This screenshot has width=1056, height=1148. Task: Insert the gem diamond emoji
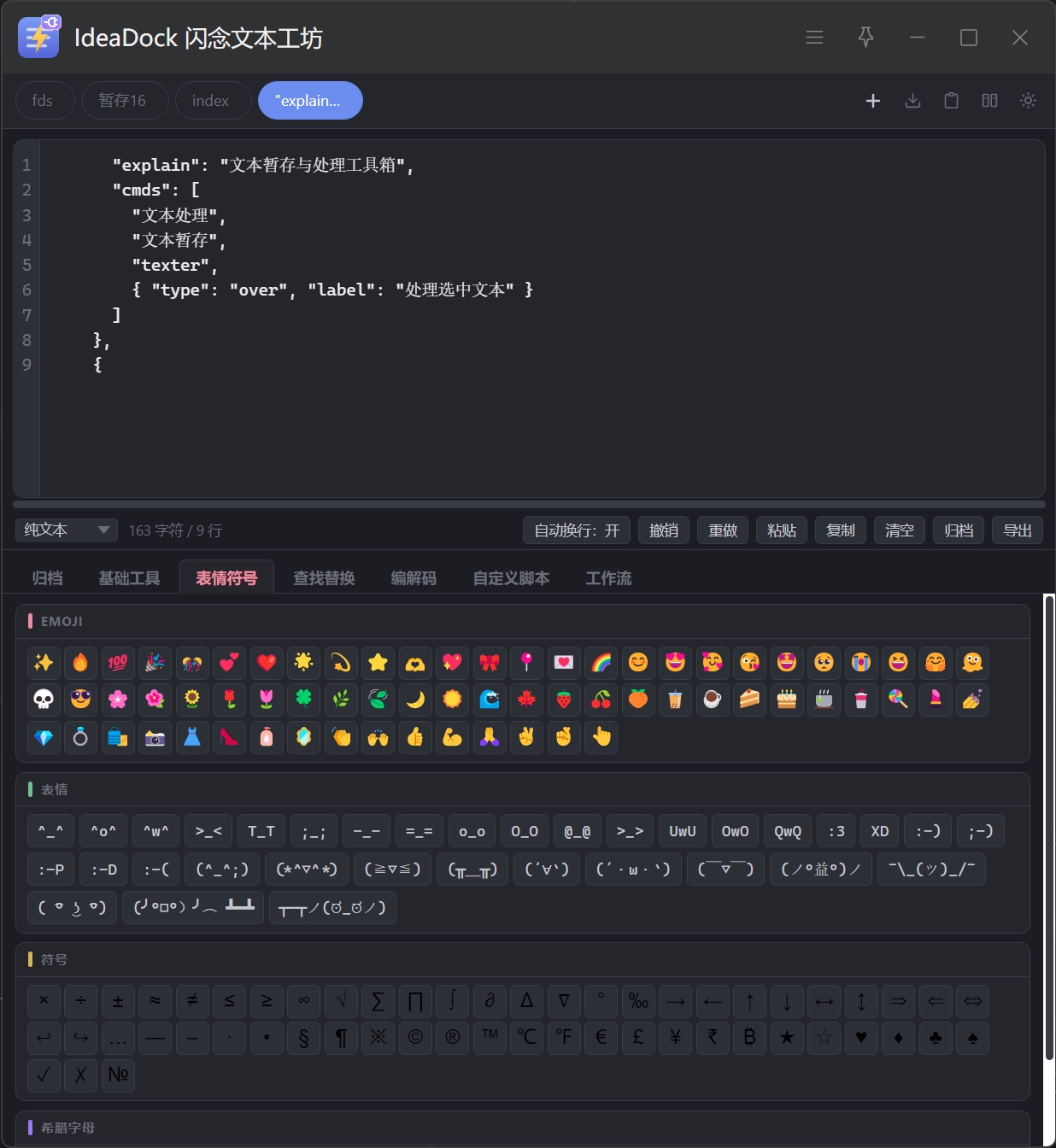point(44,737)
